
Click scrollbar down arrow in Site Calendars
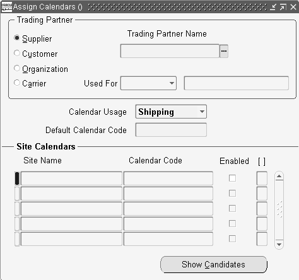coord(279,245)
